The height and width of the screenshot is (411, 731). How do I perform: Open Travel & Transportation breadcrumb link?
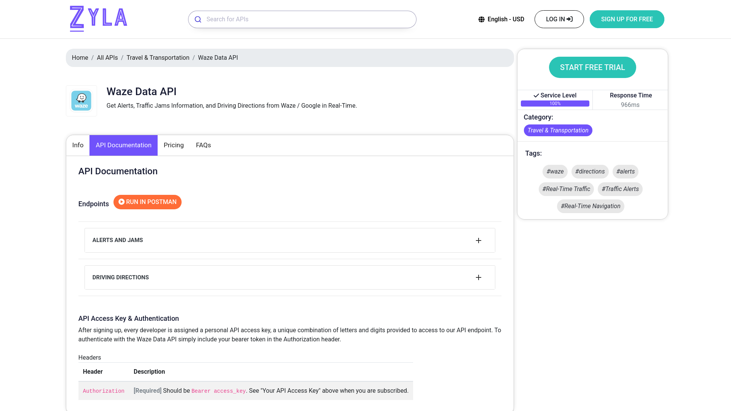tap(158, 58)
